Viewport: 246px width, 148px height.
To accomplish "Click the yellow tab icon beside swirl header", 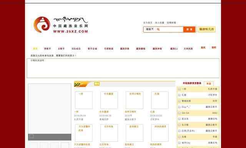I will (x=97, y=84).
